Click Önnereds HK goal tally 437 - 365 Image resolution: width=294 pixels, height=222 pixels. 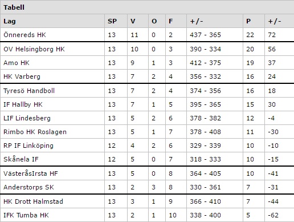click(205, 35)
